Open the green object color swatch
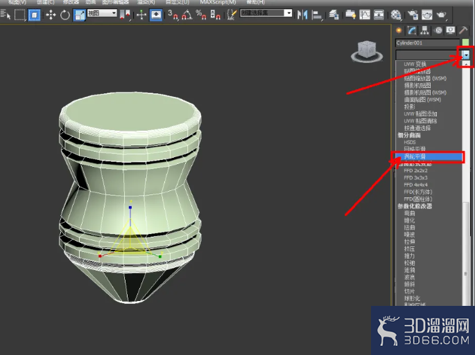The height and width of the screenshot is (355, 475). point(465,43)
